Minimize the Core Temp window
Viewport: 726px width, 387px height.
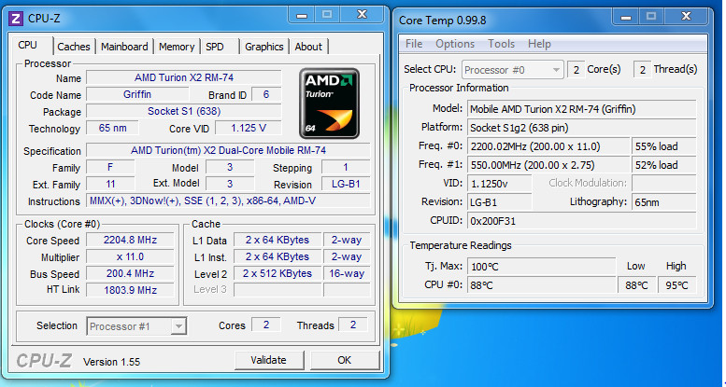click(625, 17)
